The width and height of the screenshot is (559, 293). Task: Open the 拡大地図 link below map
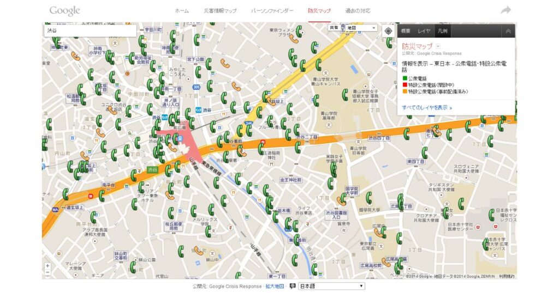tap(275, 286)
